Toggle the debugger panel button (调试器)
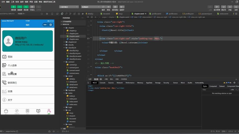239x134 pixels. coord(26,7)
